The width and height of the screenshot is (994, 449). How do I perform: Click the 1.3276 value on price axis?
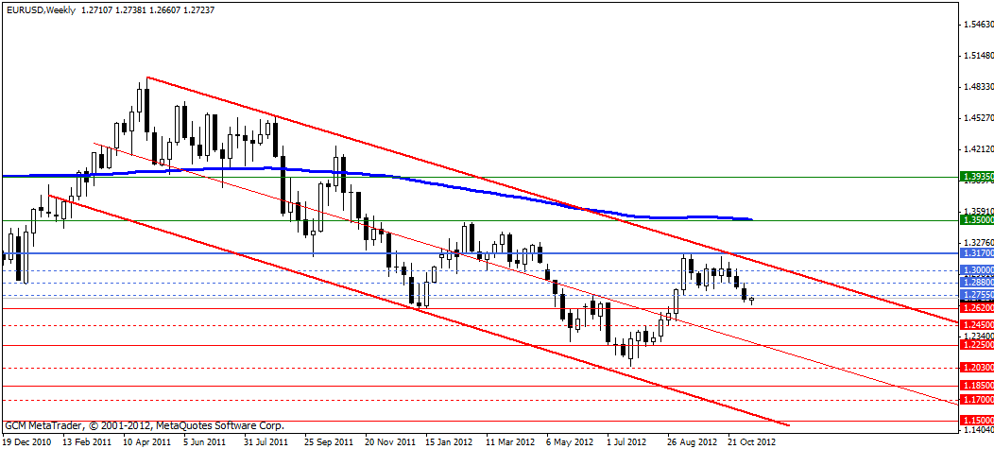tap(978, 242)
